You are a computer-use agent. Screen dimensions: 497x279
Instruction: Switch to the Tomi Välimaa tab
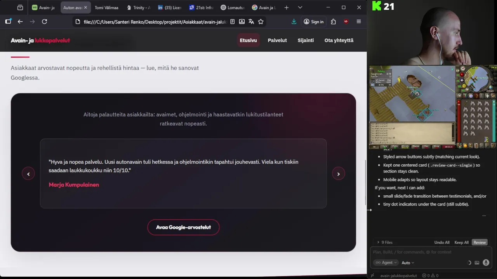pos(106,7)
